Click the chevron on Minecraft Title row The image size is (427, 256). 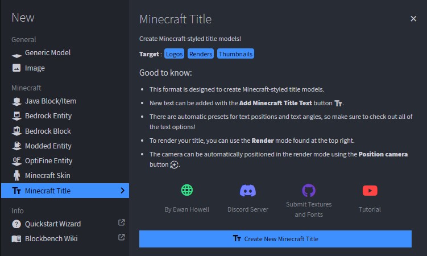click(122, 191)
